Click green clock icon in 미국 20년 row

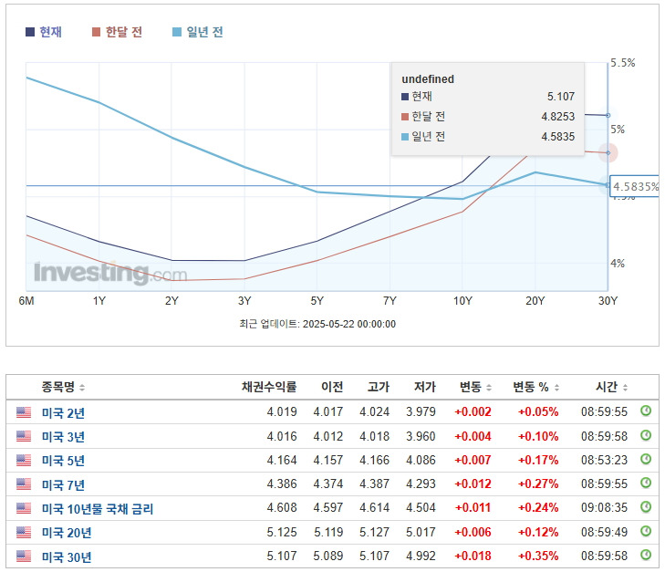[646, 531]
